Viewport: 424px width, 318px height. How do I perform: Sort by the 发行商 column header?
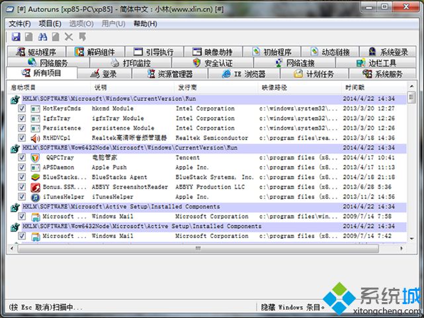pos(217,87)
